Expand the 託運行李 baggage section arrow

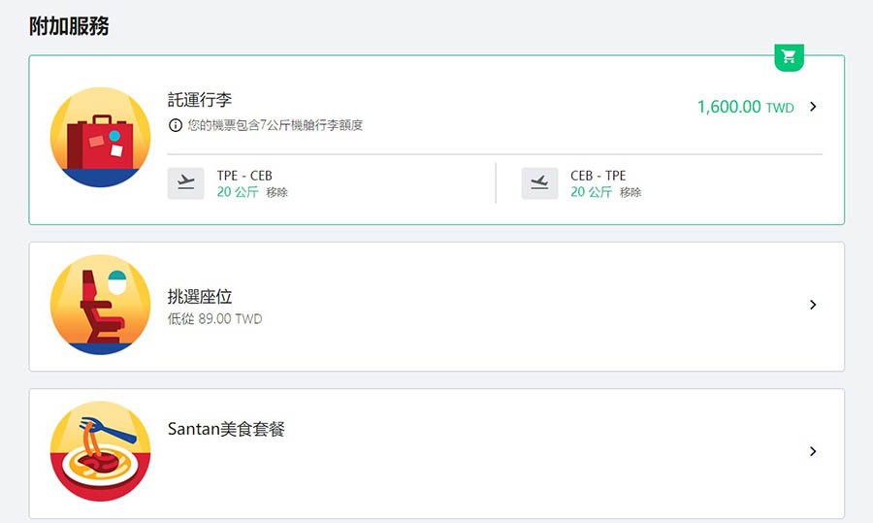click(x=813, y=107)
